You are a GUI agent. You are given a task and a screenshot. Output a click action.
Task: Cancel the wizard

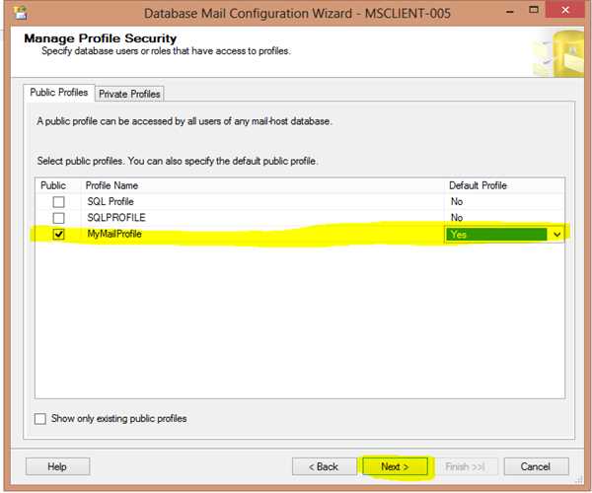tap(536, 466)
